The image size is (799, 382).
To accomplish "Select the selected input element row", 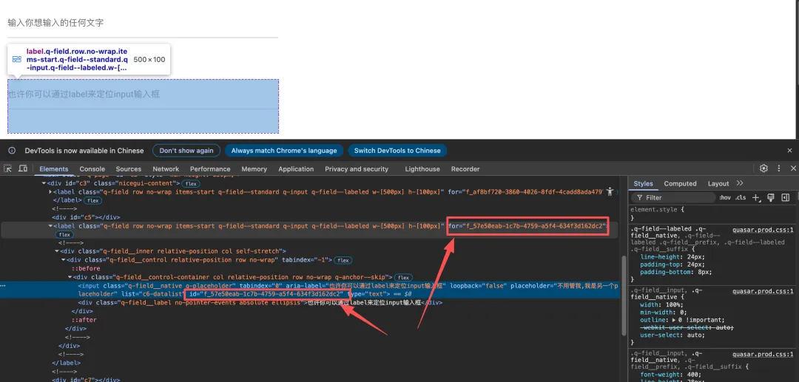I will (x=310, y=290).
